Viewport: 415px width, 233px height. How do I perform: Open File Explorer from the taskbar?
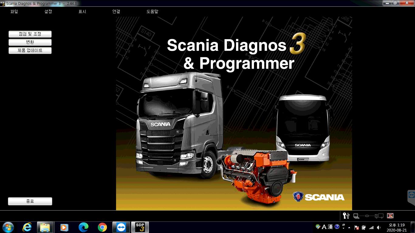[x=45, y=227]
